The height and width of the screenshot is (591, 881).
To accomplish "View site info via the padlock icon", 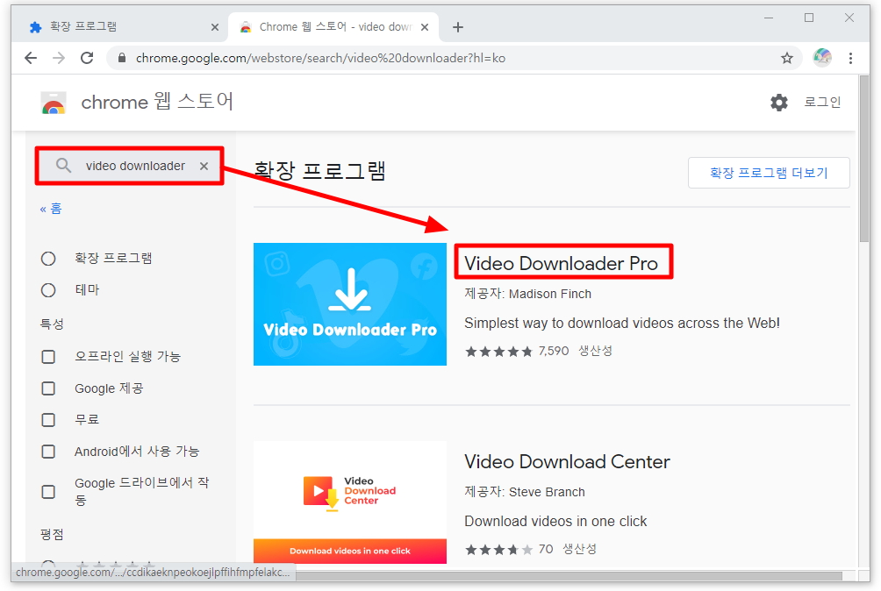I will pos(121,58).
